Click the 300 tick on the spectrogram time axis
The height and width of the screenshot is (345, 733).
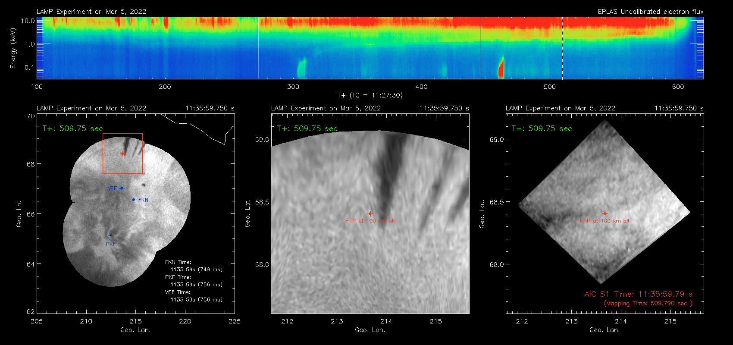click(293, 87)
